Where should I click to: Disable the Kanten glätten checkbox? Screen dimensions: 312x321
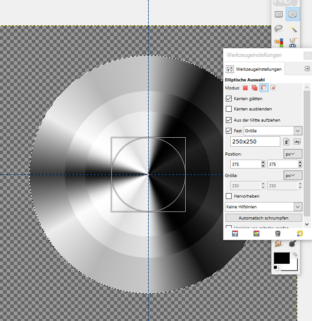pos(229,98)
